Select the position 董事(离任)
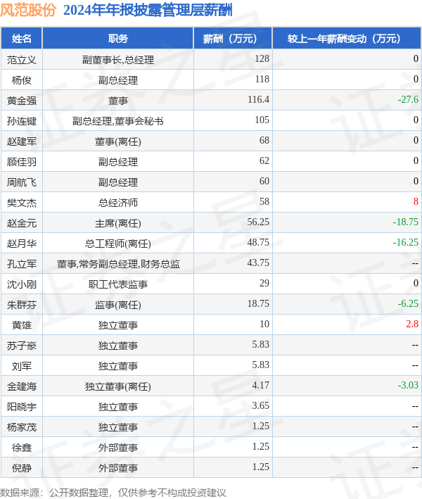422x499 pixels. [x=118, y=141]
